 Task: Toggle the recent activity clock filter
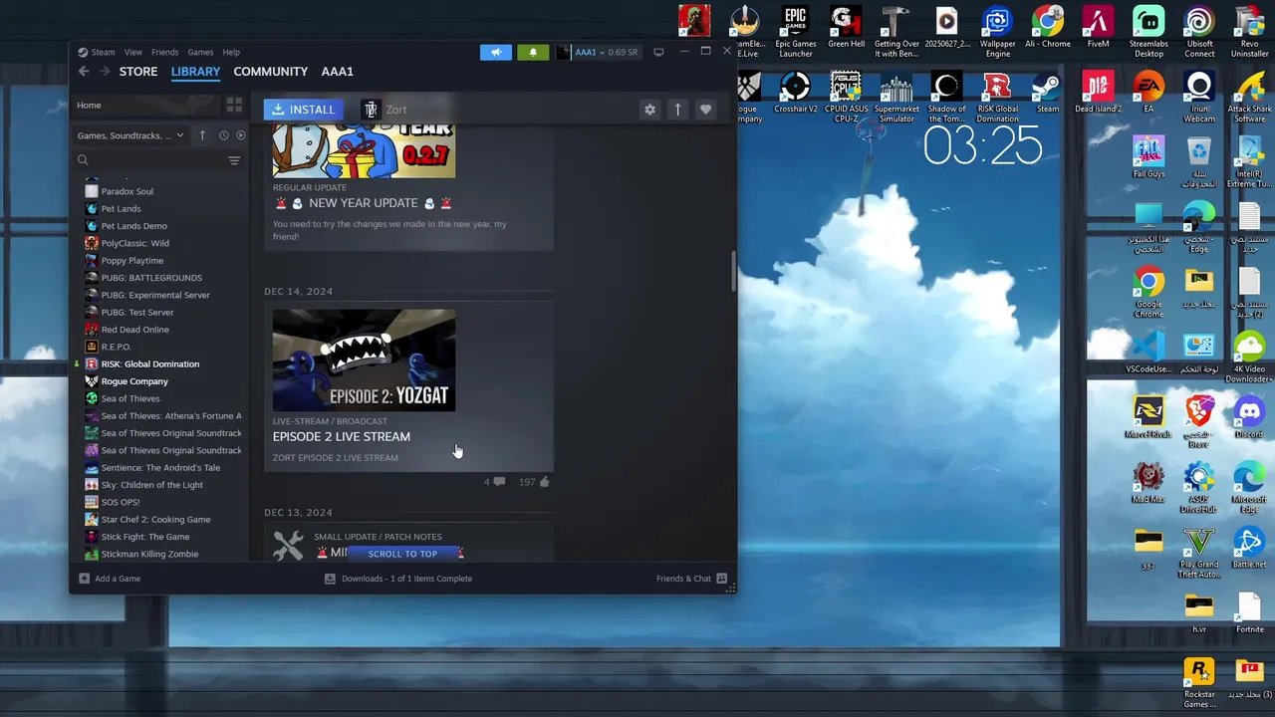tap(223, 135)
